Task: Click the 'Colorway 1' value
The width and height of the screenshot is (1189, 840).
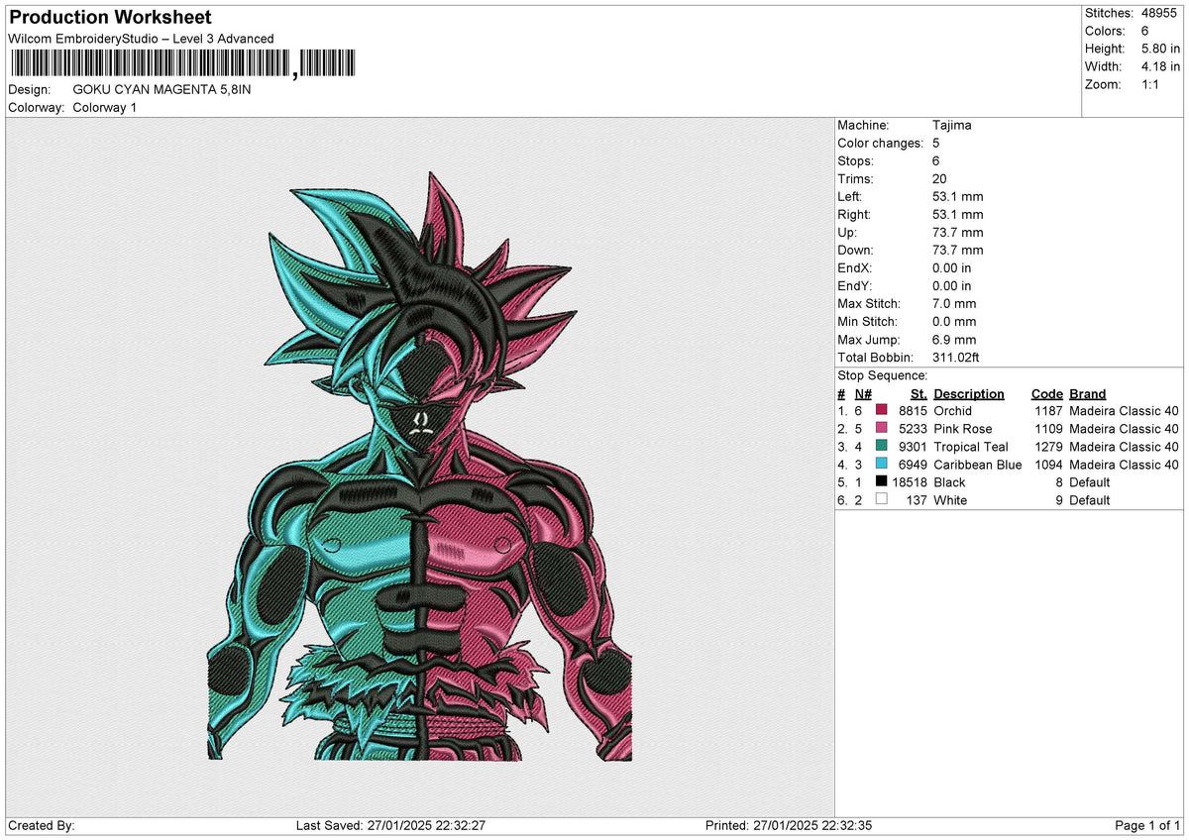Action: pyautogui.click(x=106, y=107)
